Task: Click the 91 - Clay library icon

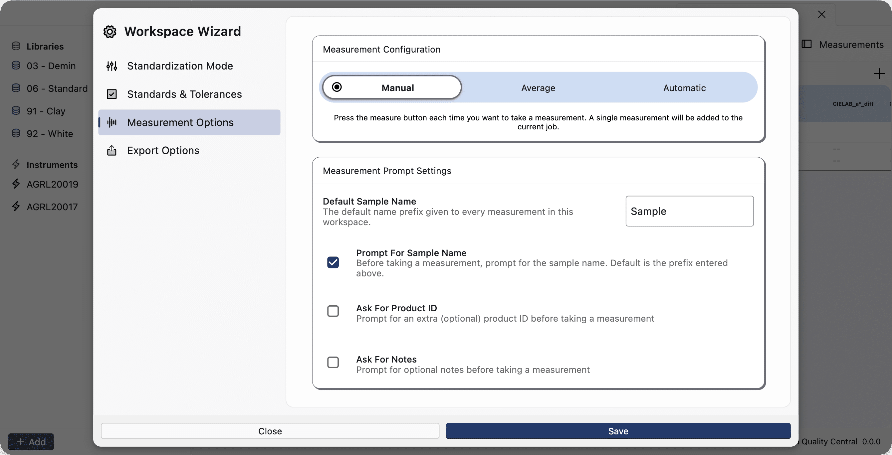Action: point(16,111)
